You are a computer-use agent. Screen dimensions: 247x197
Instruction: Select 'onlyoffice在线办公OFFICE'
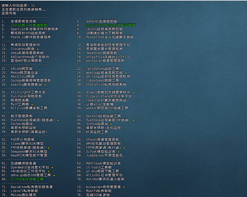pos(108,57)
